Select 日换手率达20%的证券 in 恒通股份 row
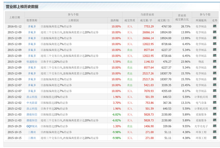 coord(54,62)
